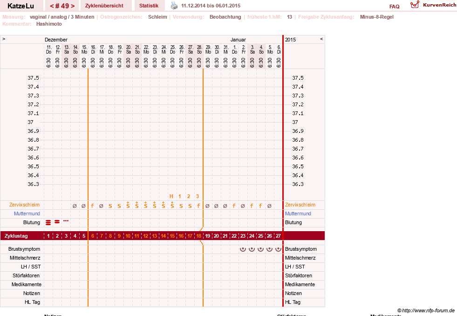Viewport: 457px width, 316px height.
Task: Open cycle #49 navigation tab
Action: pyautogui.click(x=62, y=6)
